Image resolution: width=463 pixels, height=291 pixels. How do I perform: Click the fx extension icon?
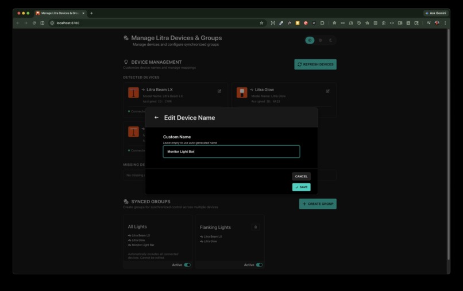coord(290,23)
